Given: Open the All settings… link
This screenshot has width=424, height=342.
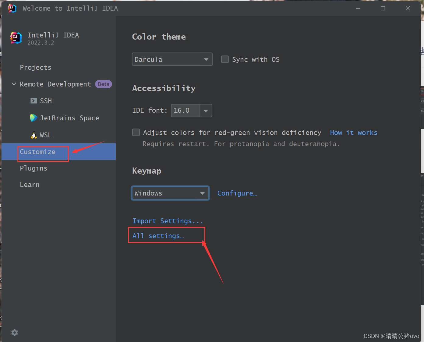Looking at the screenshot, I should click(x=158, y=236).
